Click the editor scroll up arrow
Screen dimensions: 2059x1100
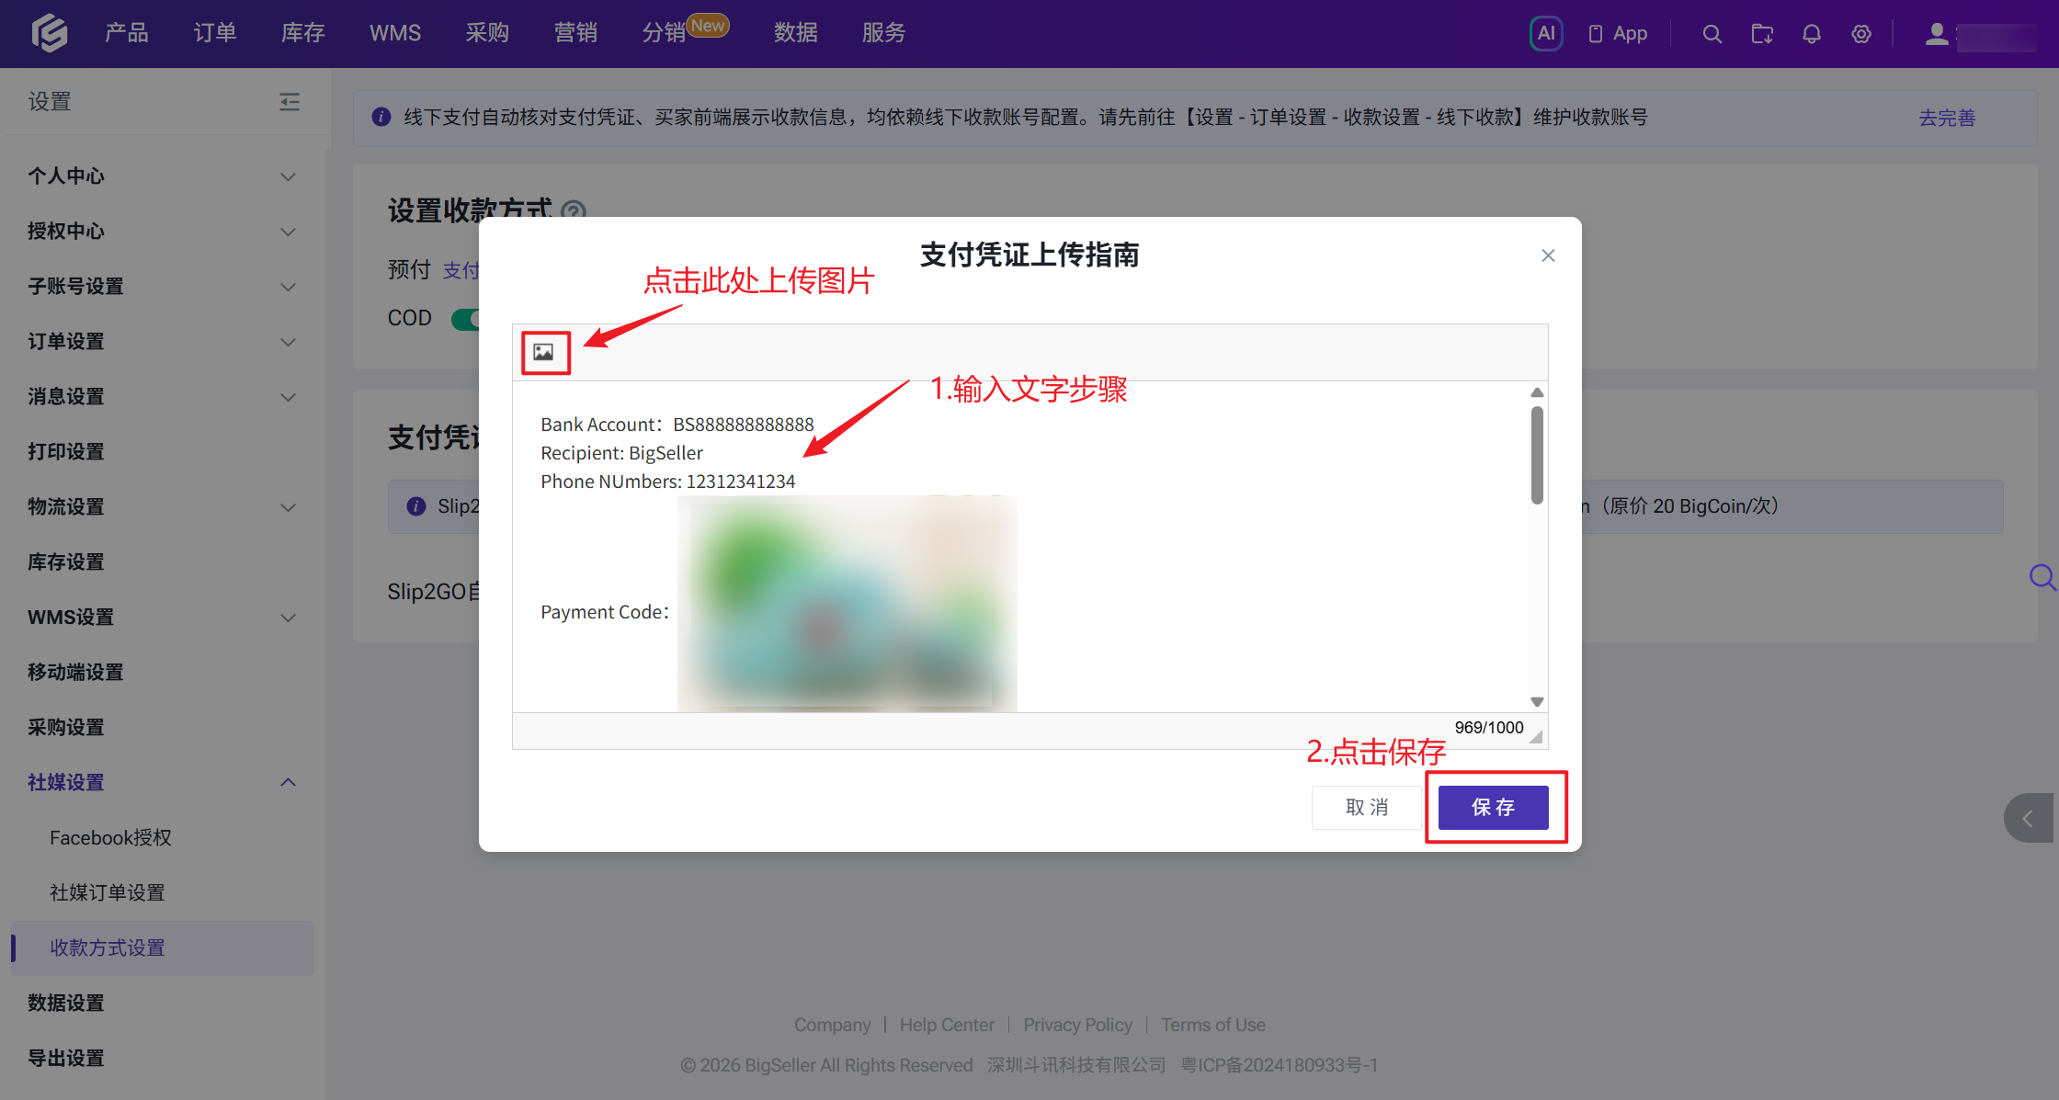1537,392
